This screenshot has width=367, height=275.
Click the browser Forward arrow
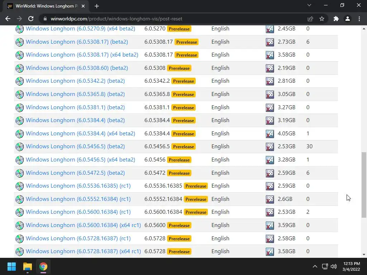click(19, 19)
